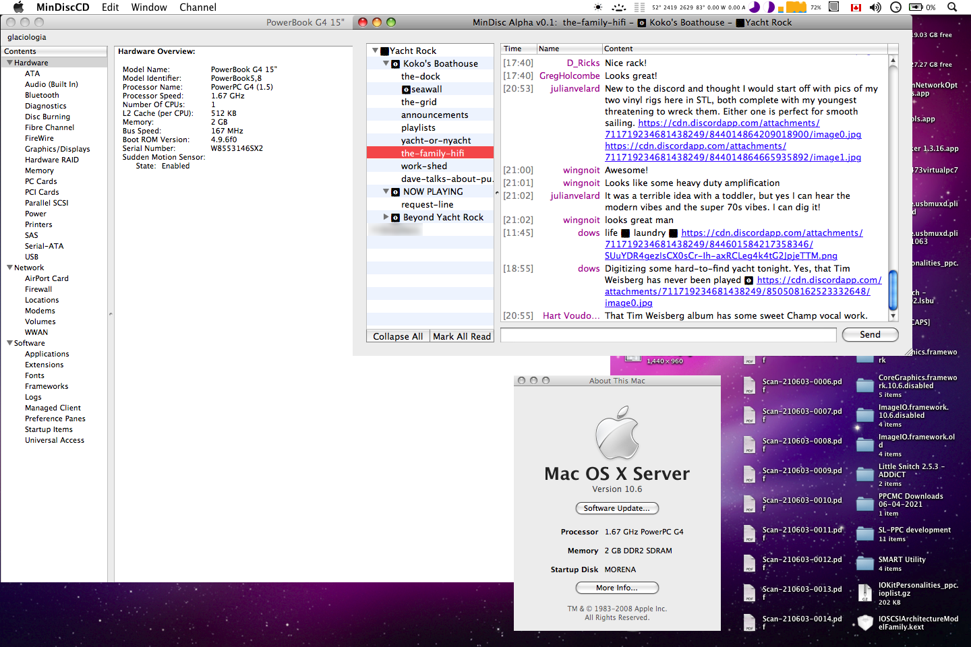Select the IOKitPersonalities_ppc.ioplist.gz archive icon
Viewport: 971px width, 647px height.
point(865,593)
